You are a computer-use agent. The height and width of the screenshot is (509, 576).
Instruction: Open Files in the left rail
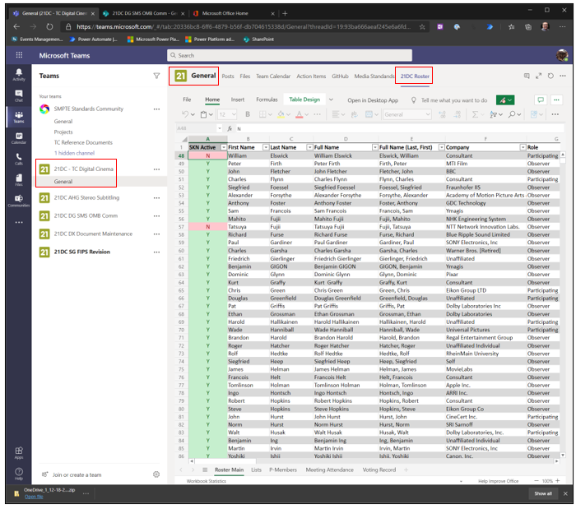pos(18,181)
